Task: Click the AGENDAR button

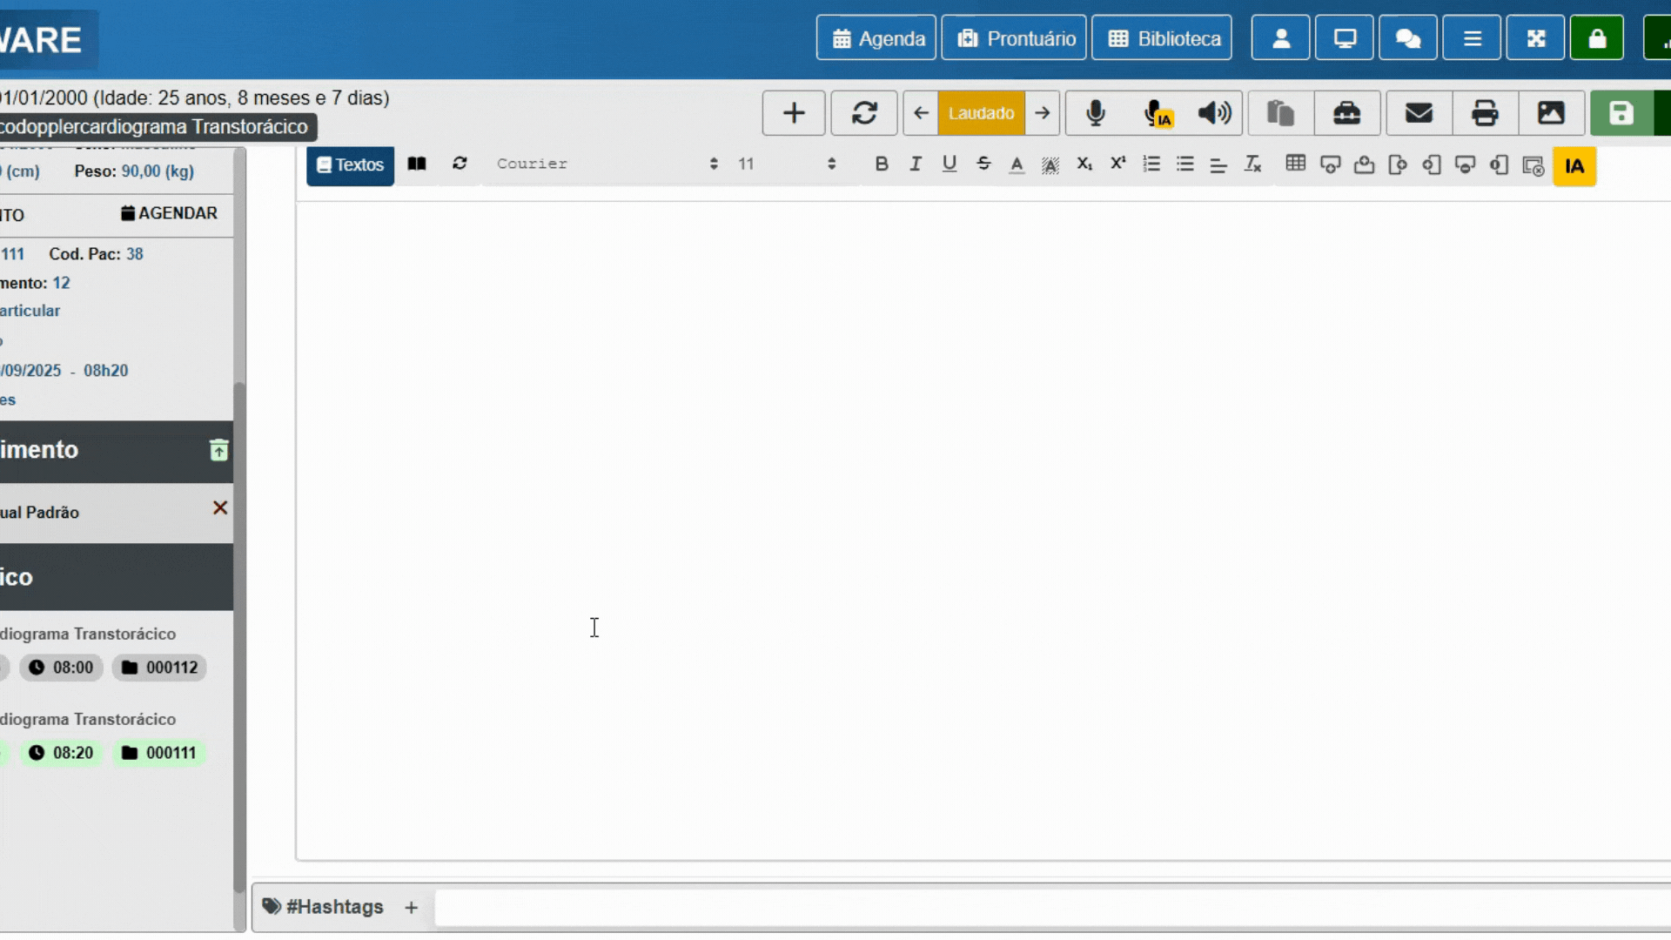Action: [169, 213]
